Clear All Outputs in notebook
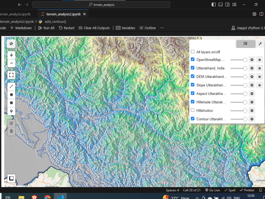 tap(94, 28)
